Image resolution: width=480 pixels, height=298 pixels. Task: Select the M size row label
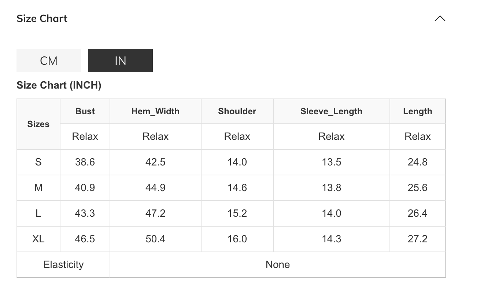tap(38, 188)
